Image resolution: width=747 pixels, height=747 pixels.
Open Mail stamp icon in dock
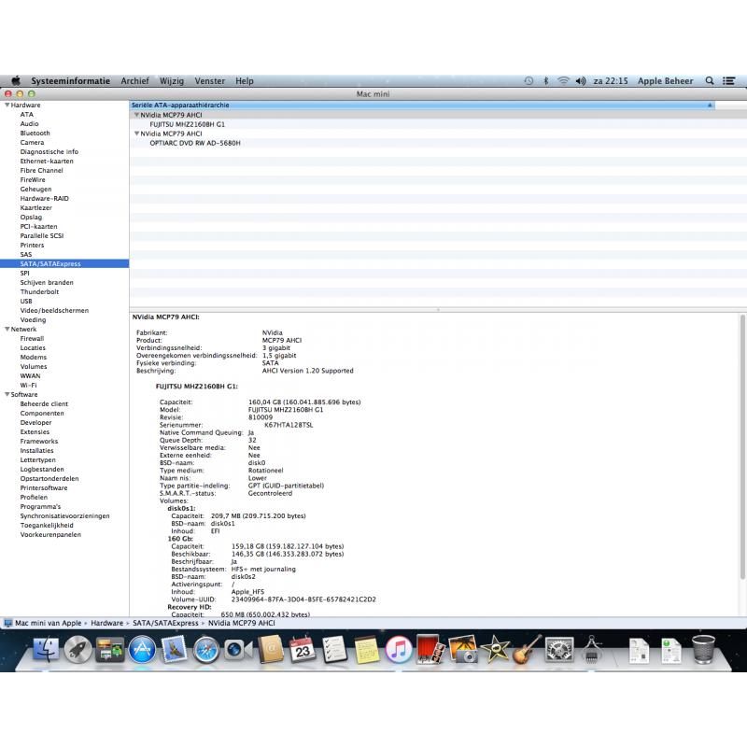[175, 650]
